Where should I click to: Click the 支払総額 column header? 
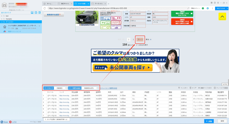pos(75,92)
